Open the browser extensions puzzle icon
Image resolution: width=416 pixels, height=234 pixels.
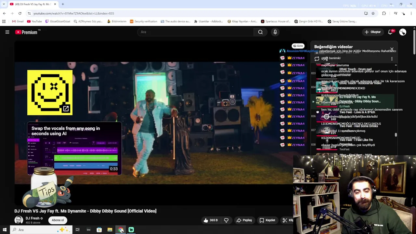(384, 13)
